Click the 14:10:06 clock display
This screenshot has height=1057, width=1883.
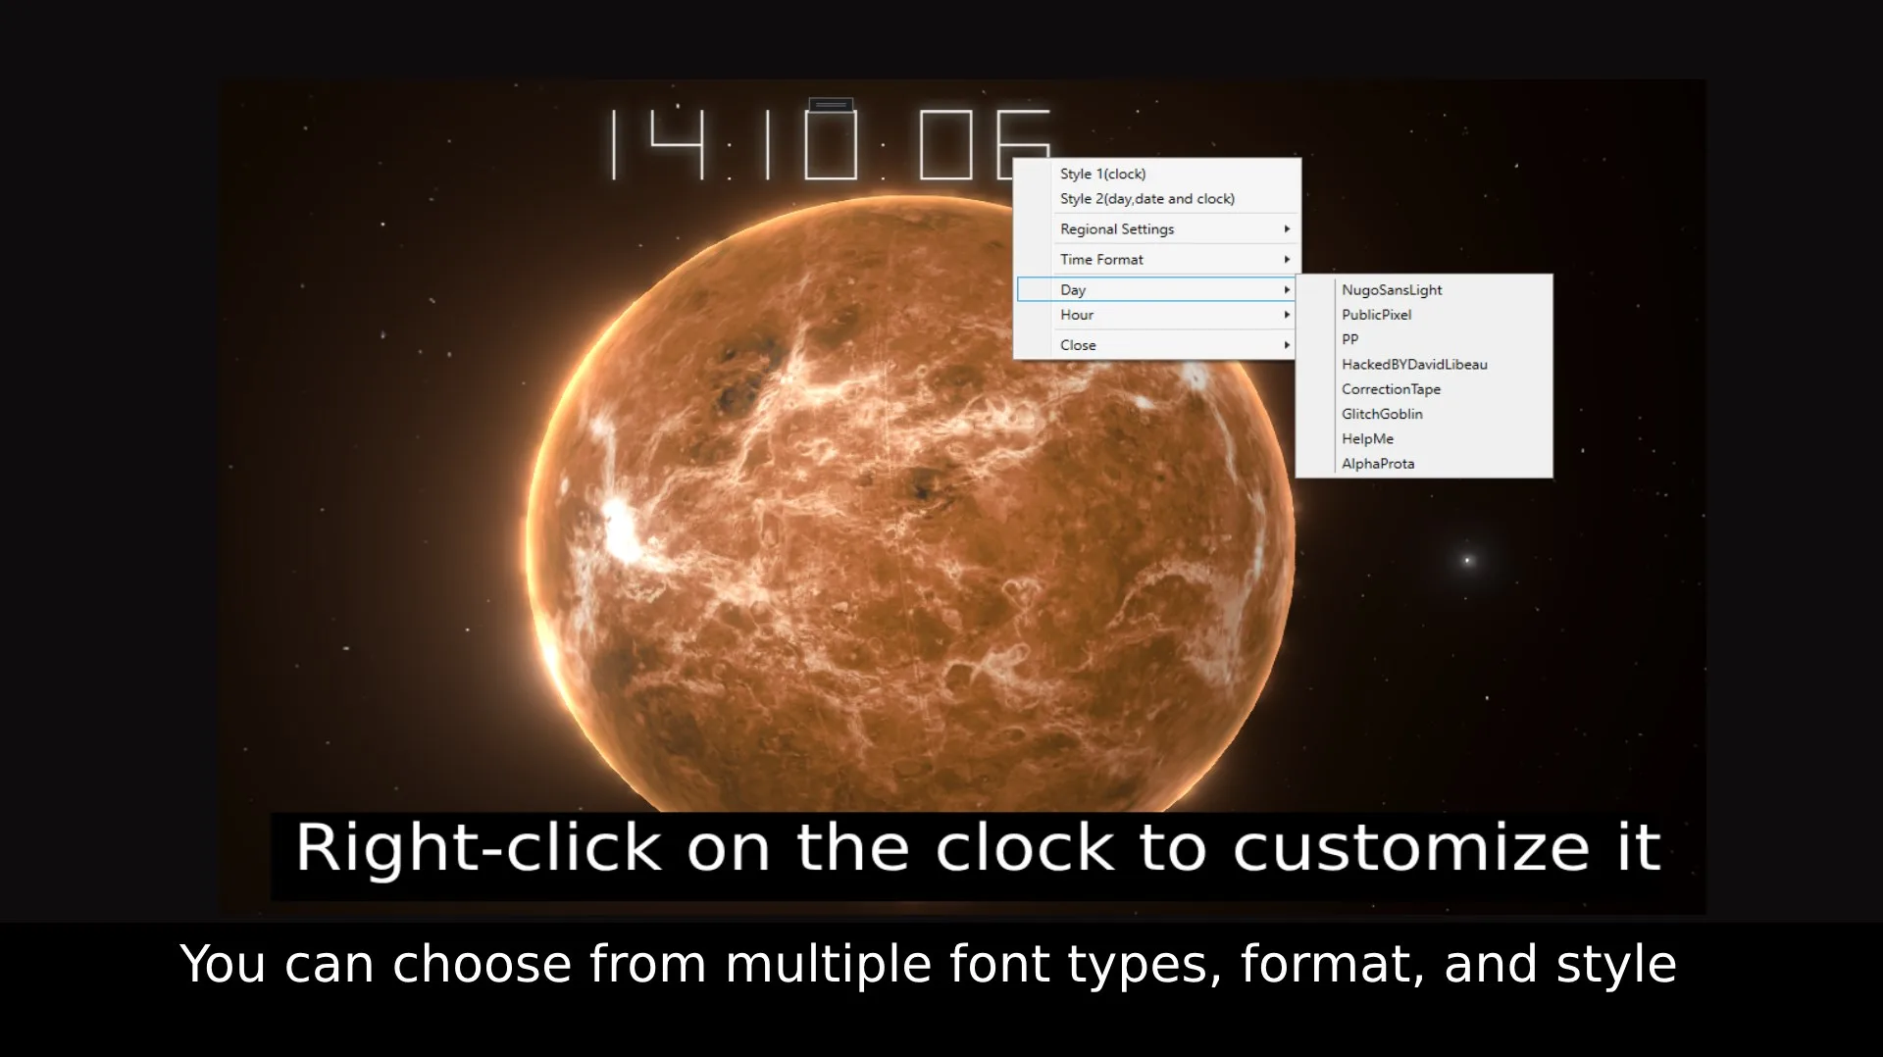(830, 145)
